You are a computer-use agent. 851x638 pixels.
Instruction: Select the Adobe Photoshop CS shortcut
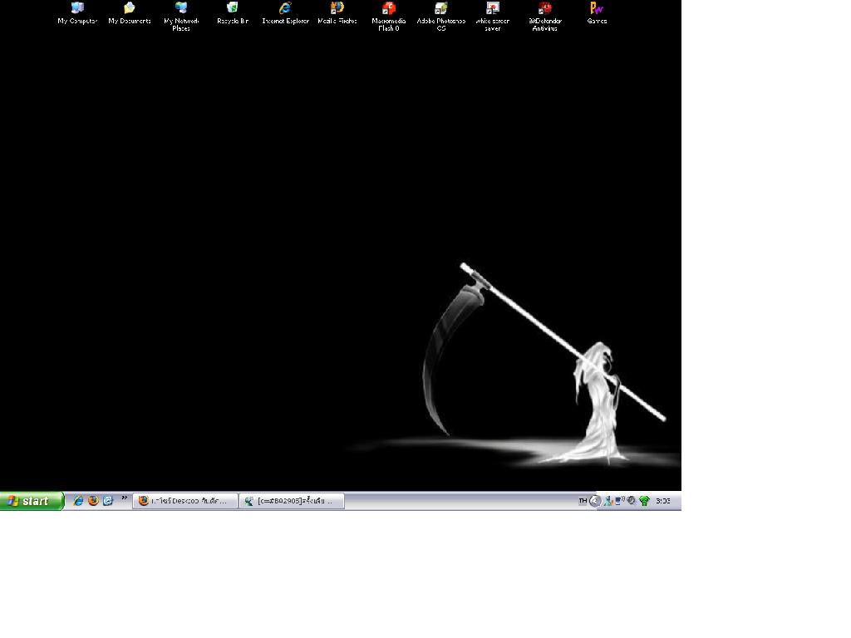tap(440, 17)
